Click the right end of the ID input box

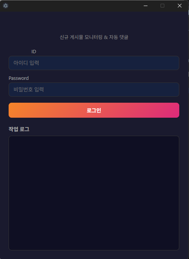coord(173,63)
